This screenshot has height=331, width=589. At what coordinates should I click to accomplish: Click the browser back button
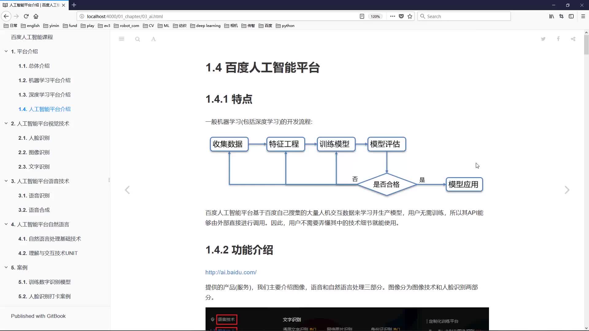coord(6,16)
